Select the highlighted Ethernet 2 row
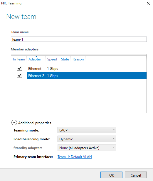Viewport: 153px width, 181px height. coord(87,75)
